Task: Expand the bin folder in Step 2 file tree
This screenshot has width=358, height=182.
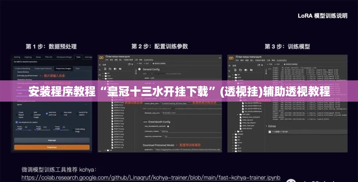Action: coord(103,73)
